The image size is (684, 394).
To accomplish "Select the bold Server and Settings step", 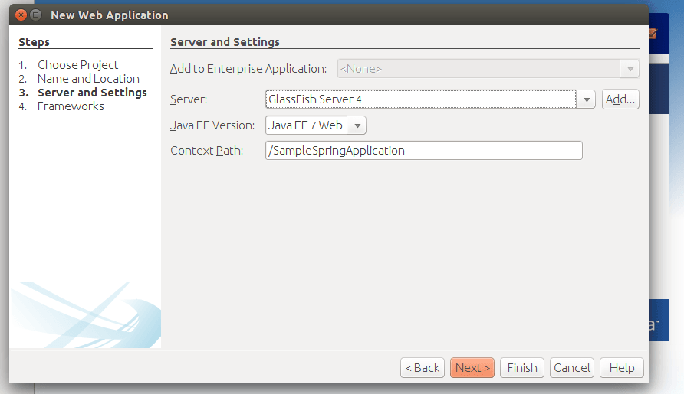I will [x=92, y=93].
